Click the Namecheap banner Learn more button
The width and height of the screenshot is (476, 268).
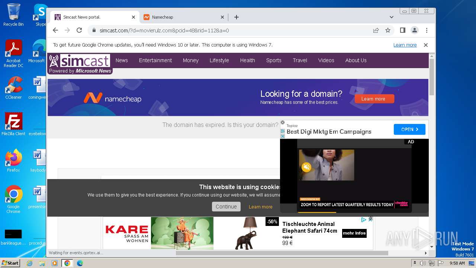coord(374,99)
